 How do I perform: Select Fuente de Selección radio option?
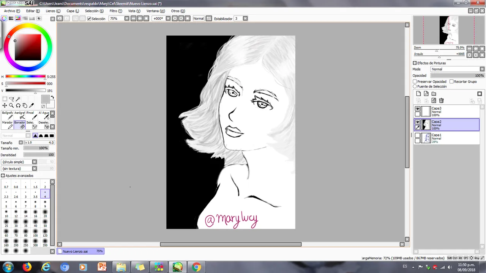pos(415,86)
